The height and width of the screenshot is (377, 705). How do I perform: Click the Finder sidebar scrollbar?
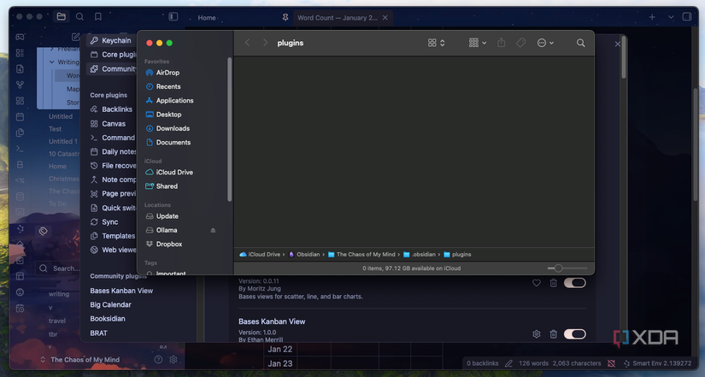(229, 130)
